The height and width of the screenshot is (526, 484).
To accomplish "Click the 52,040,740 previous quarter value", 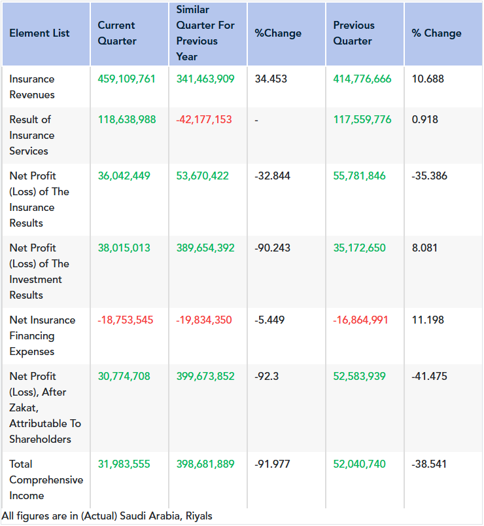I will (360, 464).
